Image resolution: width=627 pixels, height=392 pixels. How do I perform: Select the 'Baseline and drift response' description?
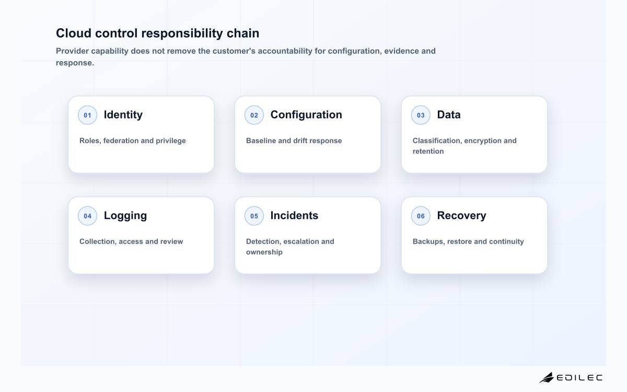(294, 141)
